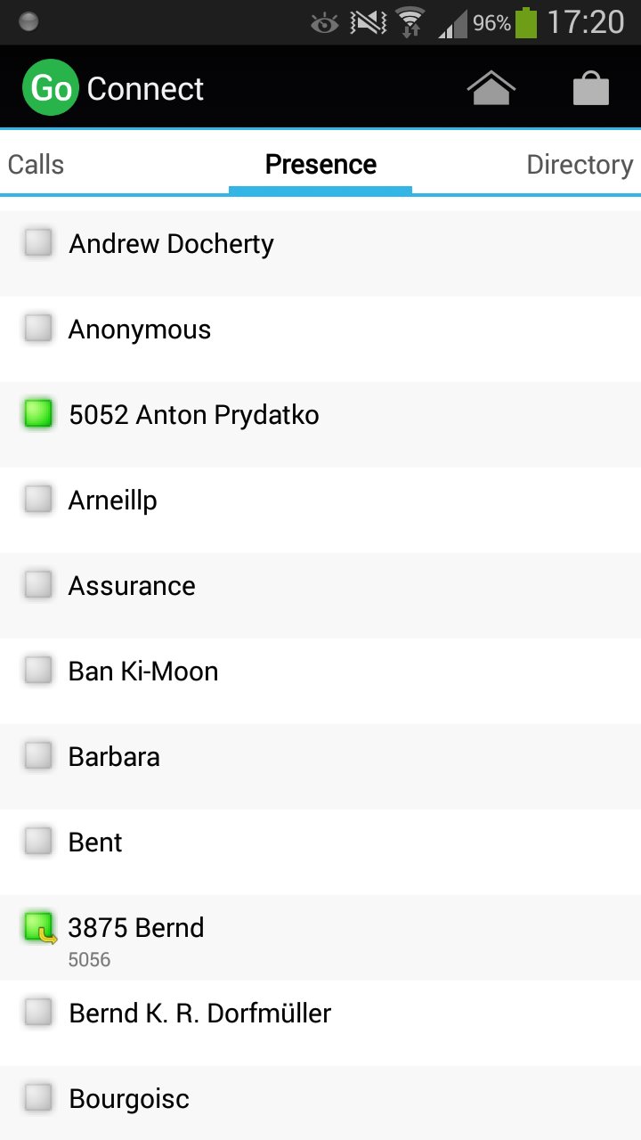
Task: Tap the Wi-Fi status bar icon
Action: coord(410,22)
